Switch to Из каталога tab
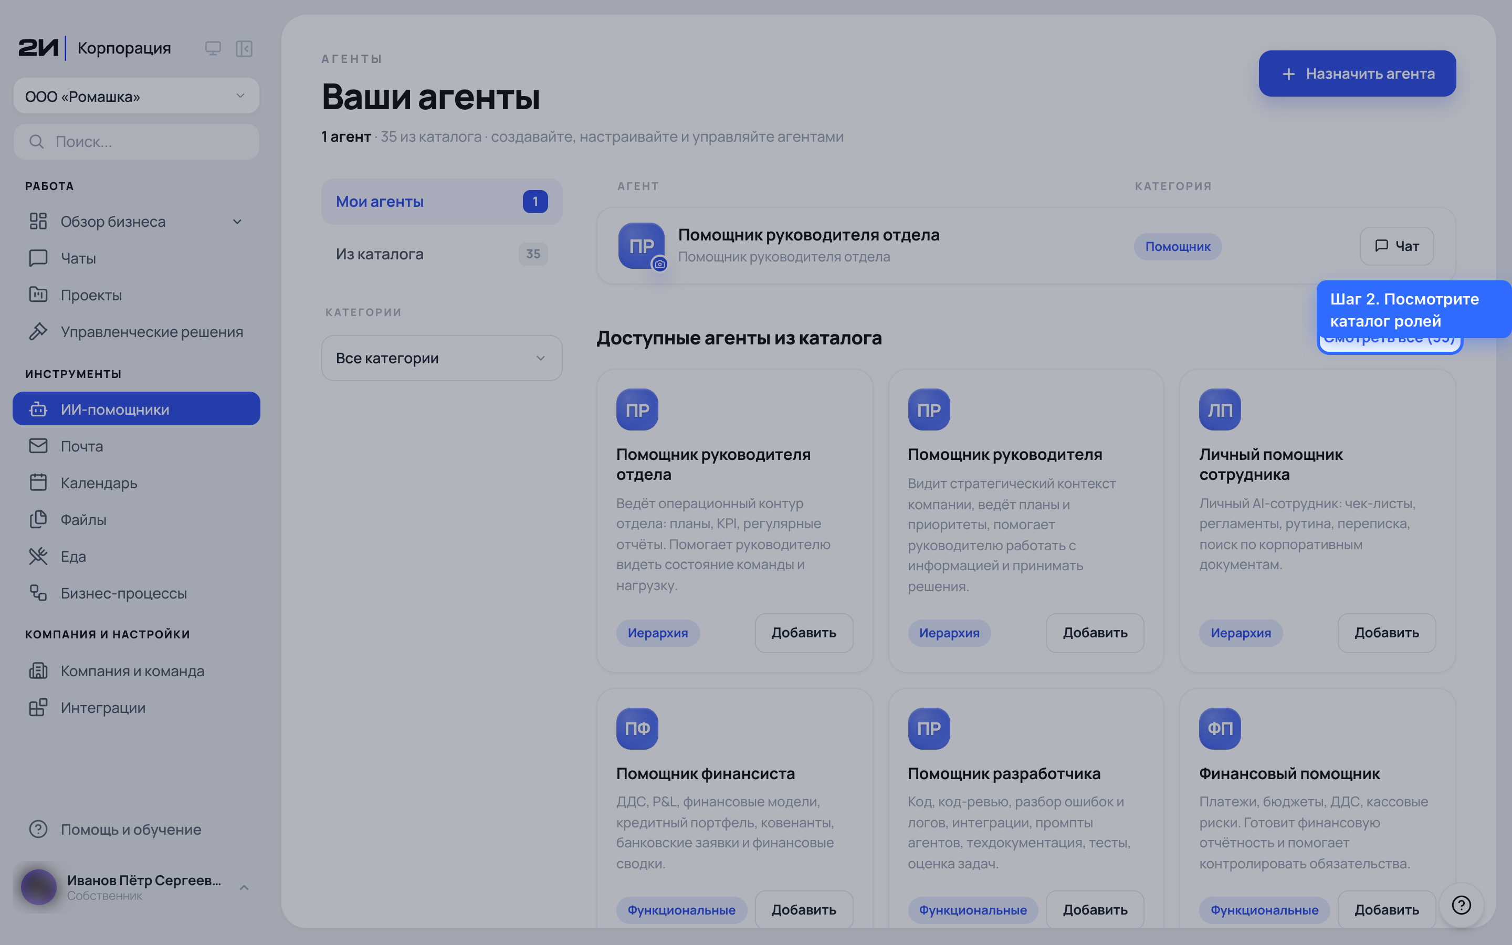 click(442, 254)
